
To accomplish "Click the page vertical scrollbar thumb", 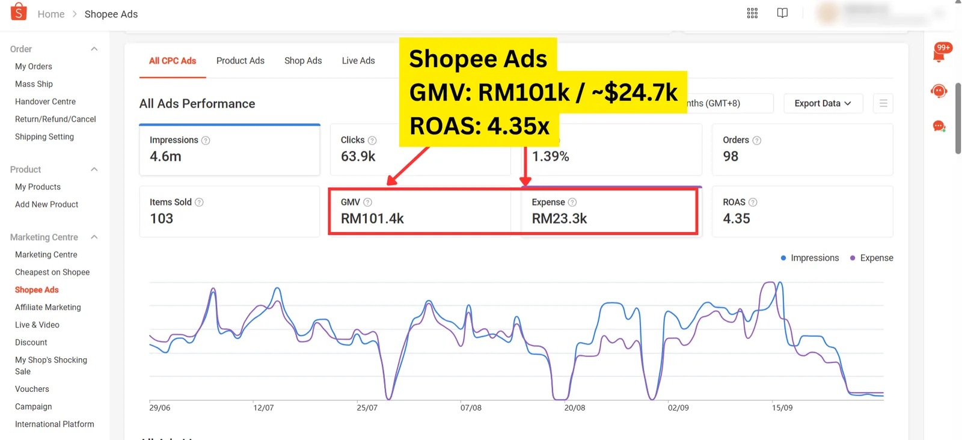I will [958, 118].
